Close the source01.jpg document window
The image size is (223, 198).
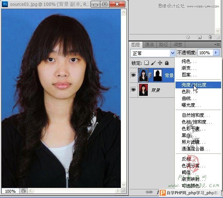pos(117,4)
